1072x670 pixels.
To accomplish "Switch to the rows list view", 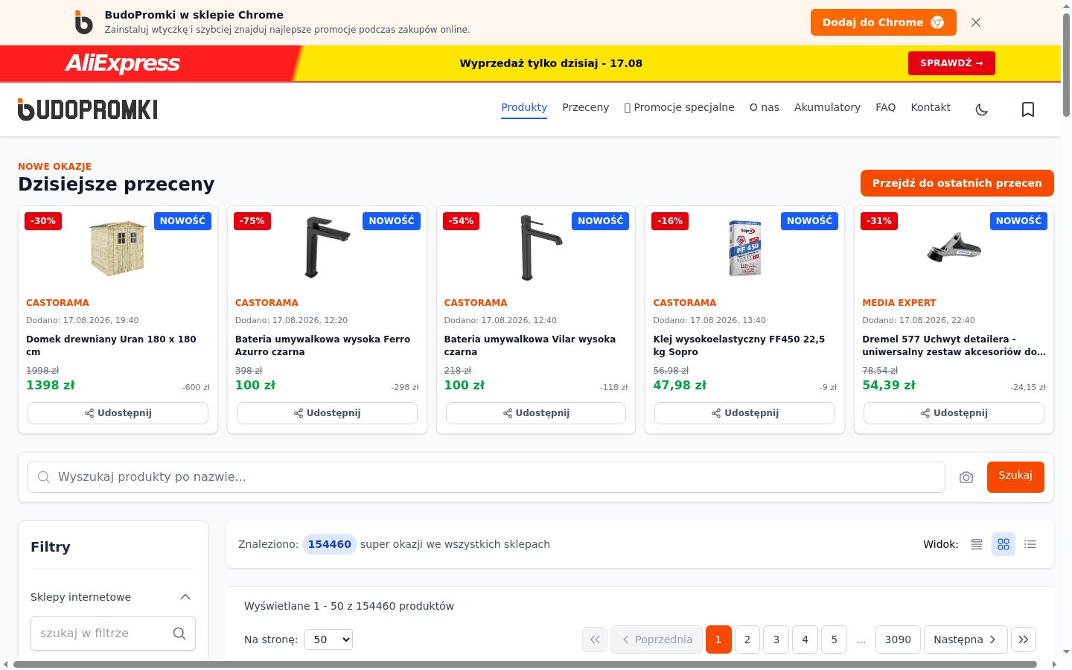I will click(977, 544).
